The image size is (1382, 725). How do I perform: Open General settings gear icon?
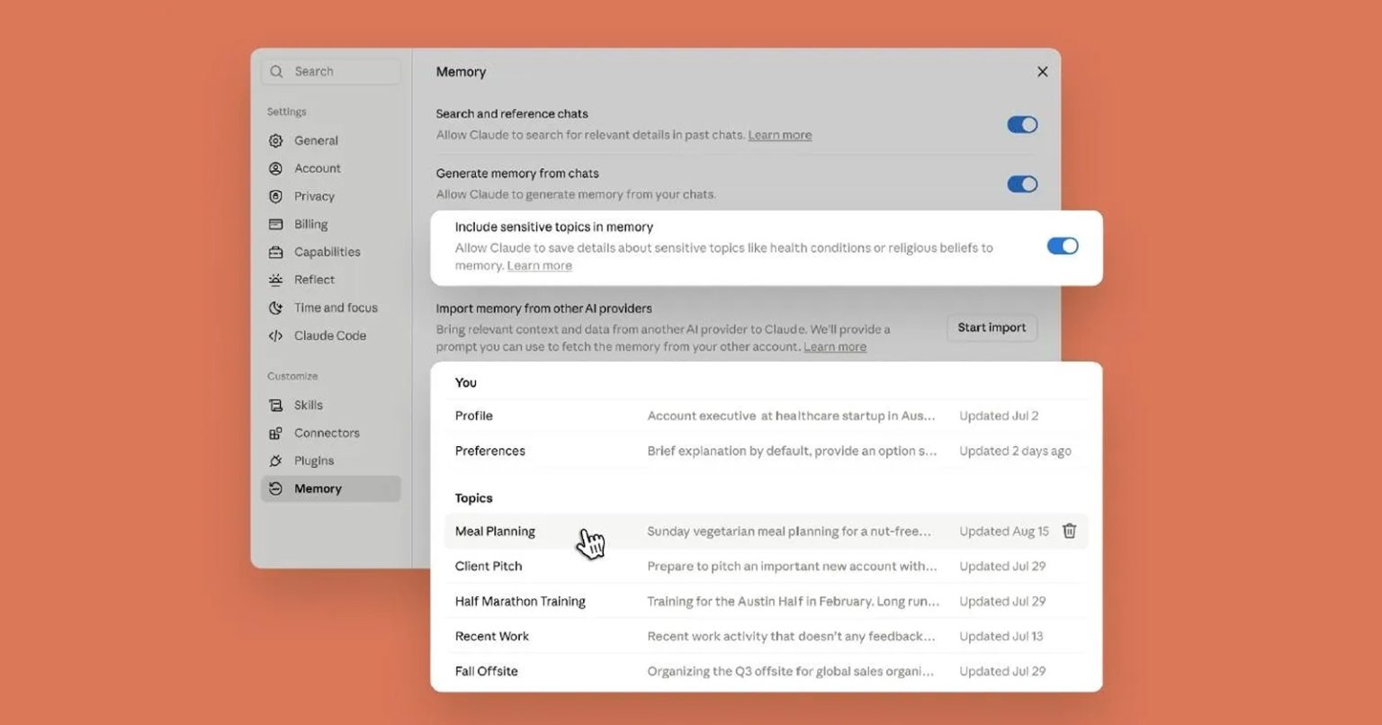click(x=276, y=141)
